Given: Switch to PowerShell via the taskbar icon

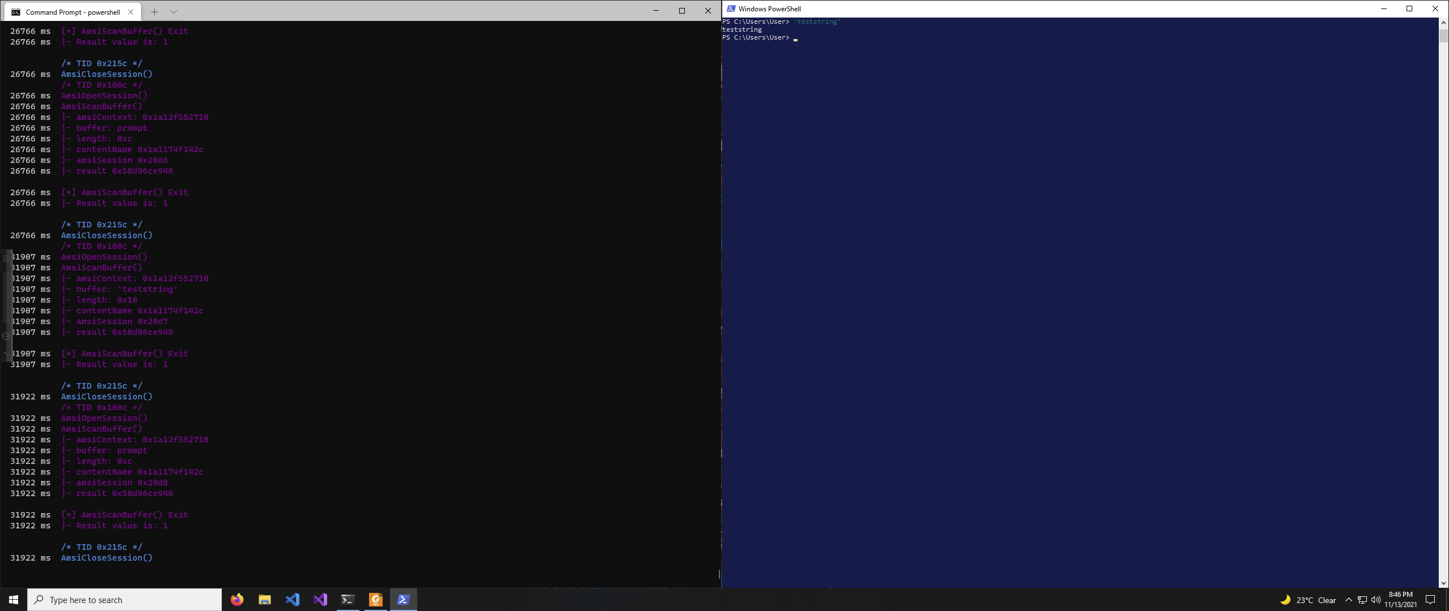Looking at the screenshot, I should coord(404,600).
